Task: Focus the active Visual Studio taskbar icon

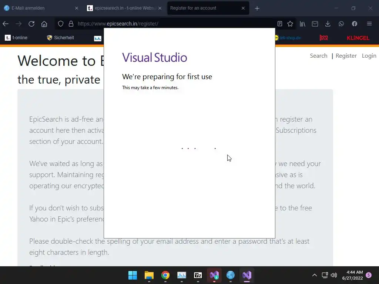Action: tap(247, 275)
